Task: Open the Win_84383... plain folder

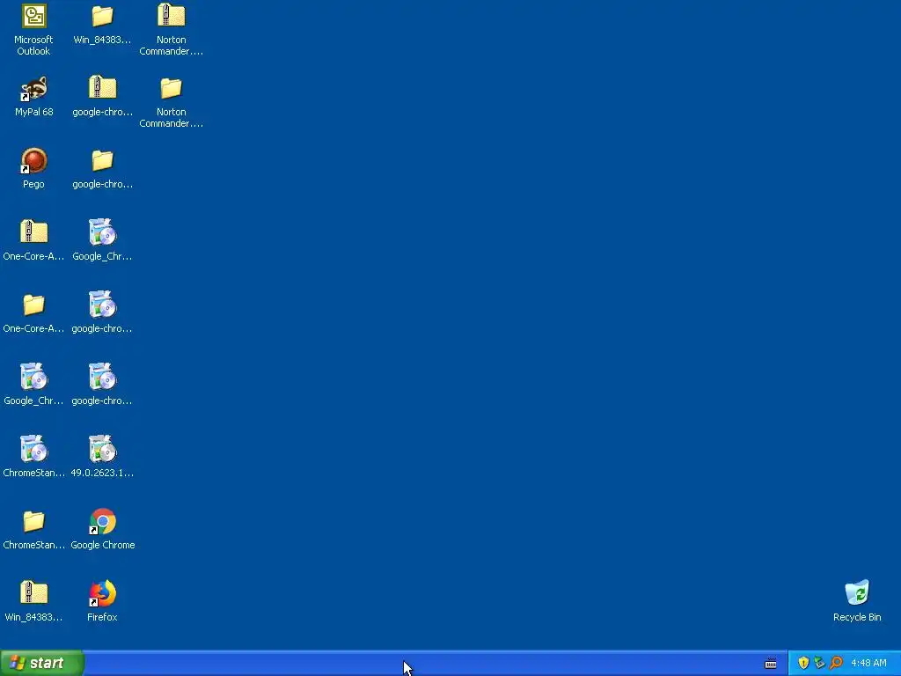Action: 102,24
